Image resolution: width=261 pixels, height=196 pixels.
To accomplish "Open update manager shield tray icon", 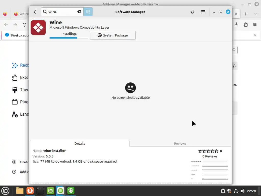I will tap(229, 191).
